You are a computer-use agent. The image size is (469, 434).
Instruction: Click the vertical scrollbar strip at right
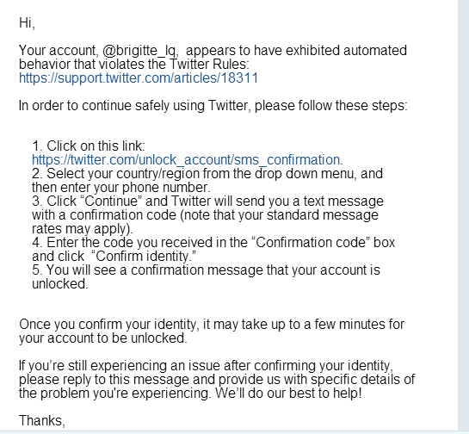(463, 215)
